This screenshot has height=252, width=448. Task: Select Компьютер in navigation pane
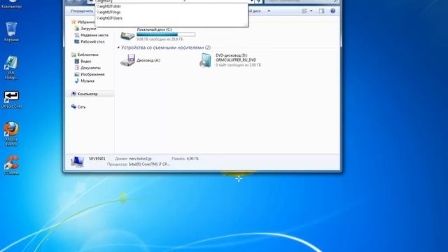click(x=87, y=94)
